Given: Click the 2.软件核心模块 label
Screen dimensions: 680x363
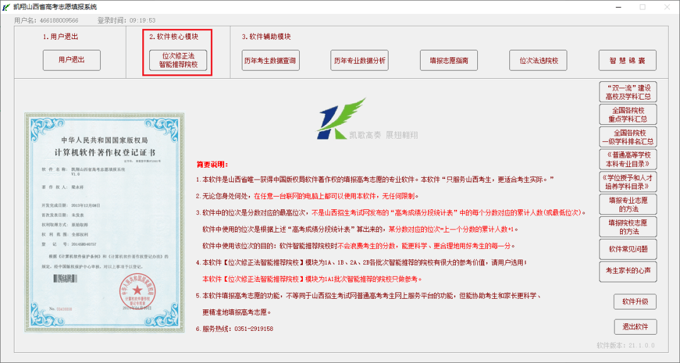Looking at the screenshot, I should pyautogui.click(x=174, y=37).
